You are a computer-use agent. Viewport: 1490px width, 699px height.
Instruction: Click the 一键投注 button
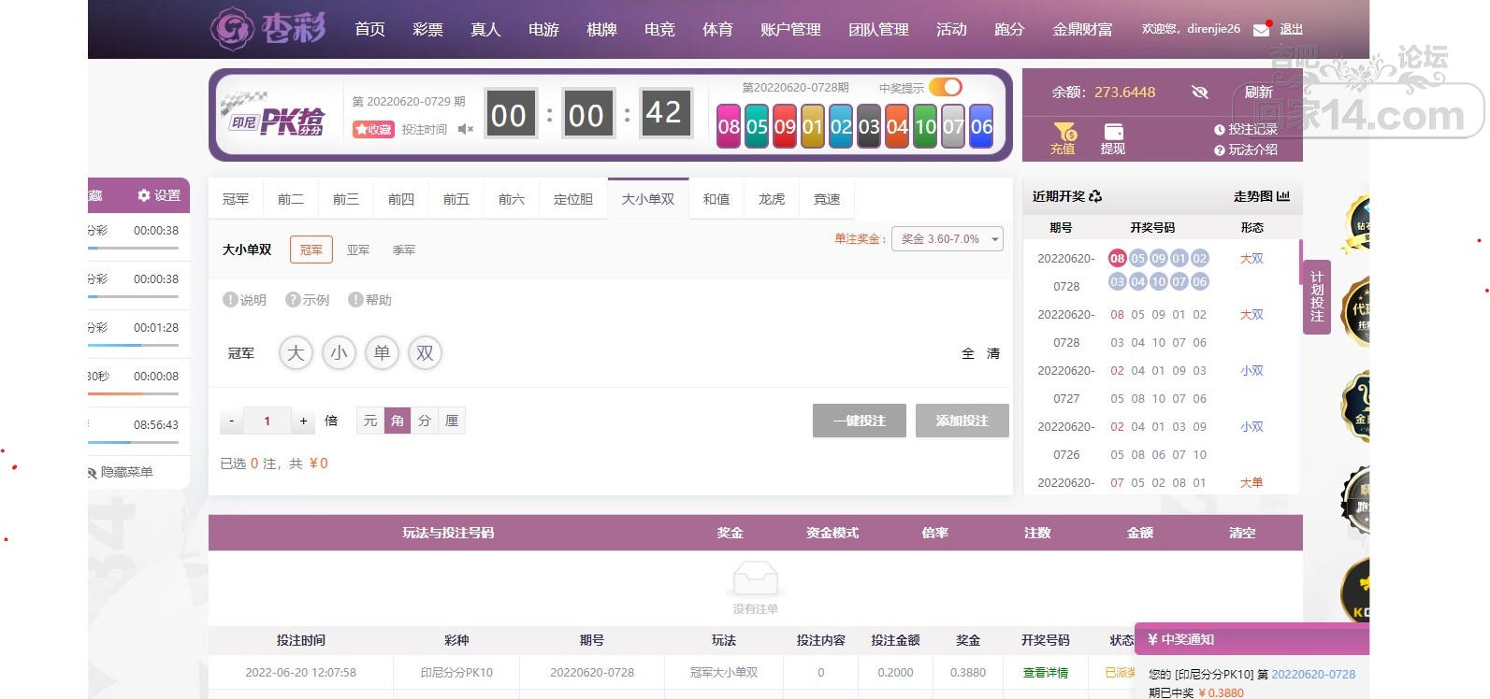pyautogui.click(x=860, y=421)
